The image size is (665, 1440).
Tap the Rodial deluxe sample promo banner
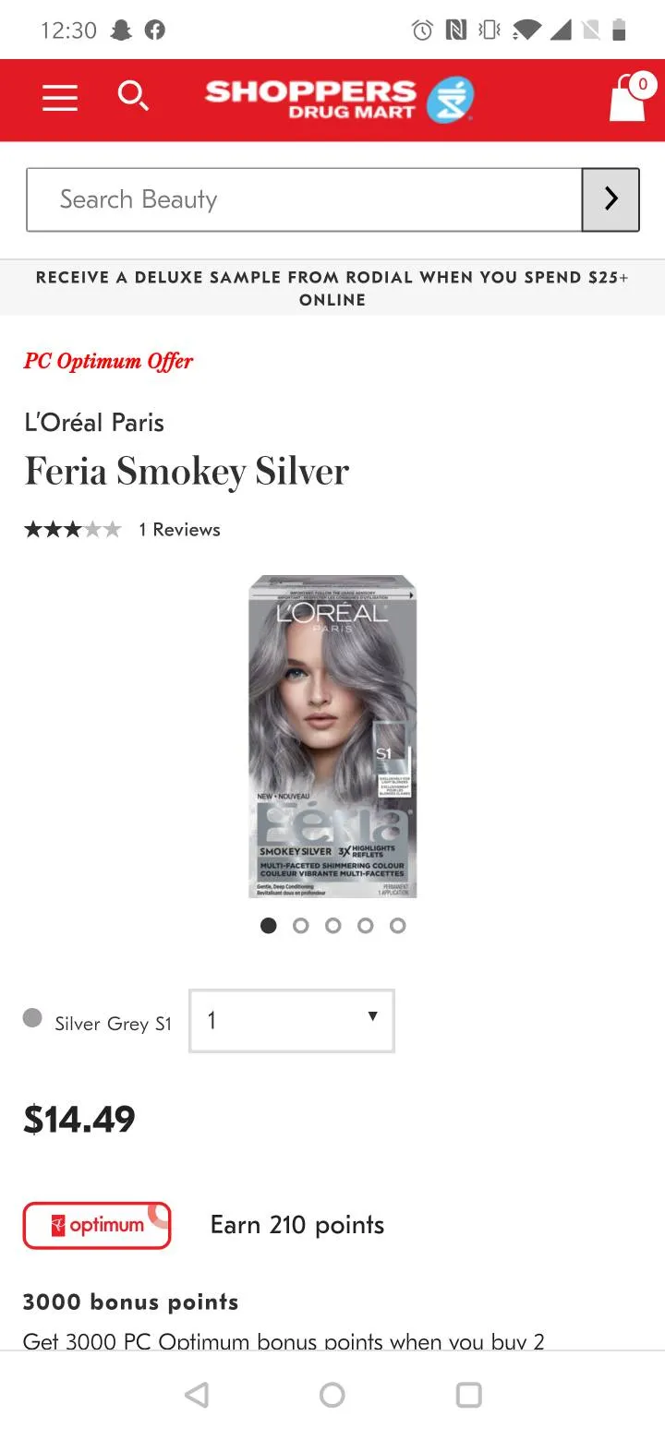[332, 288]
